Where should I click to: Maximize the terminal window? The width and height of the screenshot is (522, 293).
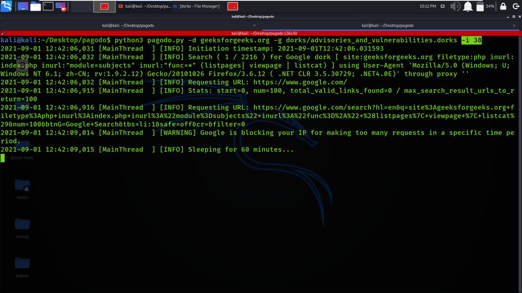[514, 17]
